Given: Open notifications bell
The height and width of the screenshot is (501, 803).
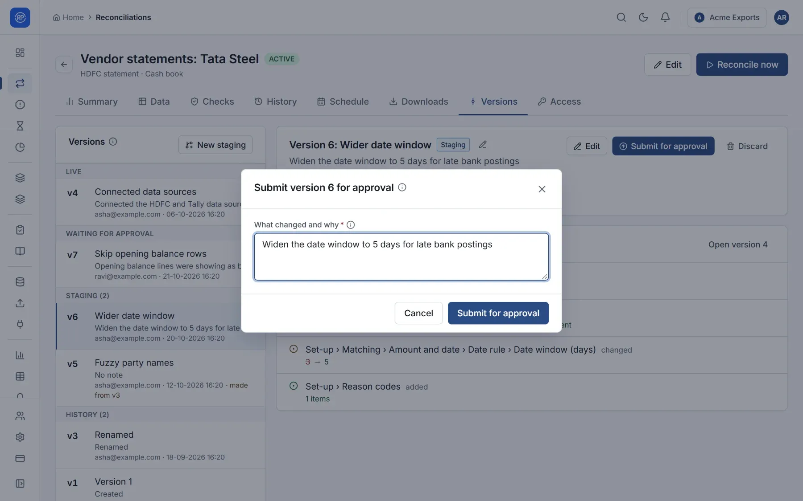Looking at the screenshot, I should (x=665, y=17).
